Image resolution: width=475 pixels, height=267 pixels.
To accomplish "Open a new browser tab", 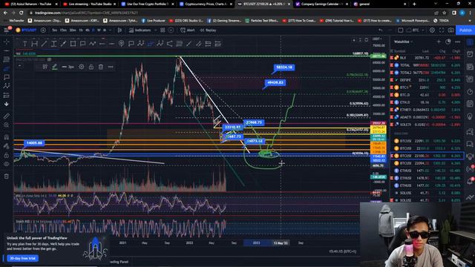I will tap(414, 4).
